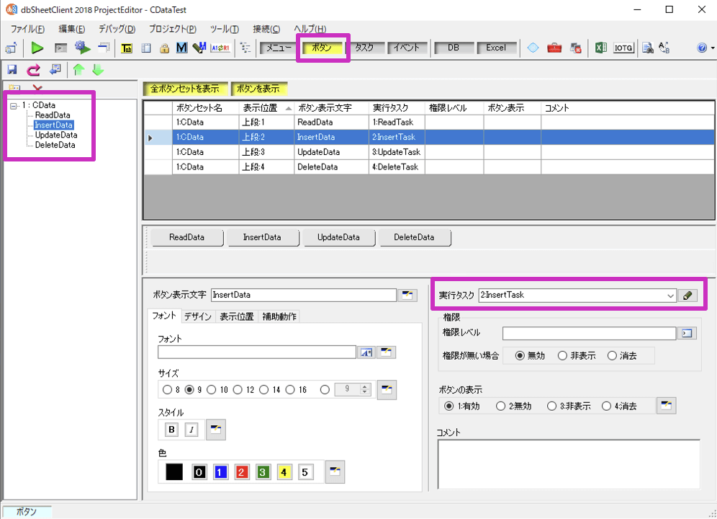Click the UpdateData preview button
Viewport: 717px width, 519px height.
338,237
